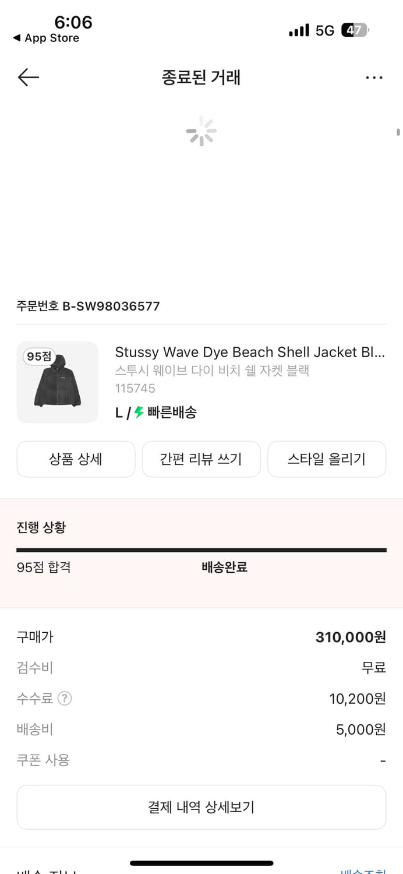Tap the 95점 badge on the product image
Screen dimensions: 403x874
pos(39,357)
